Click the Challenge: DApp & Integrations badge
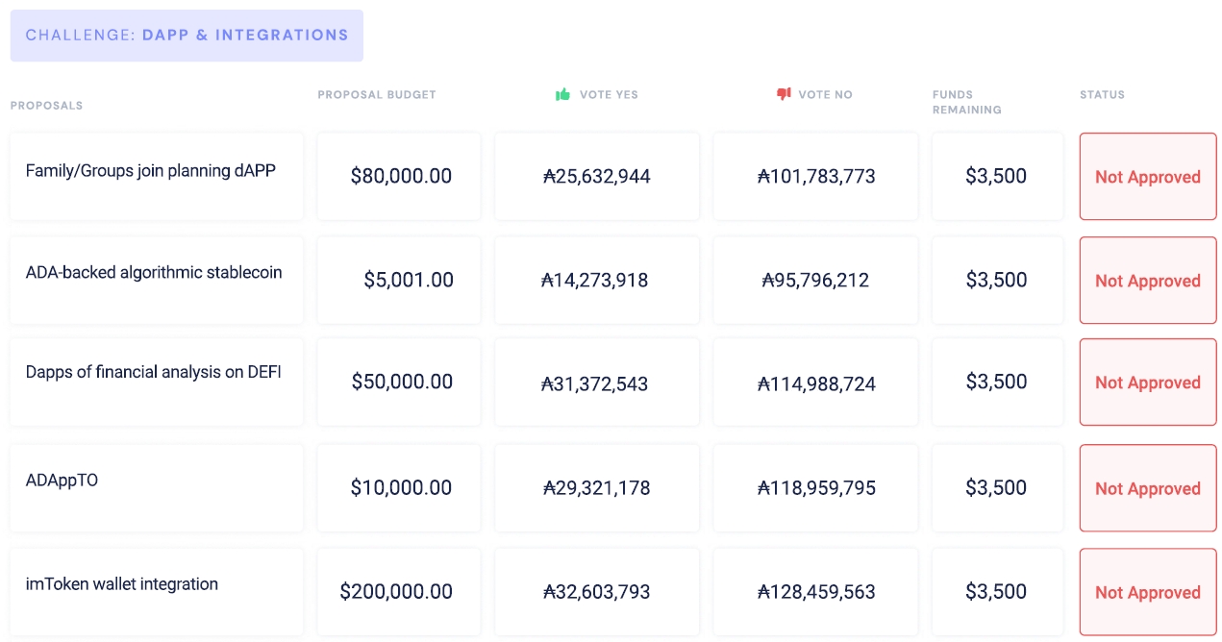 coord(187,36)
